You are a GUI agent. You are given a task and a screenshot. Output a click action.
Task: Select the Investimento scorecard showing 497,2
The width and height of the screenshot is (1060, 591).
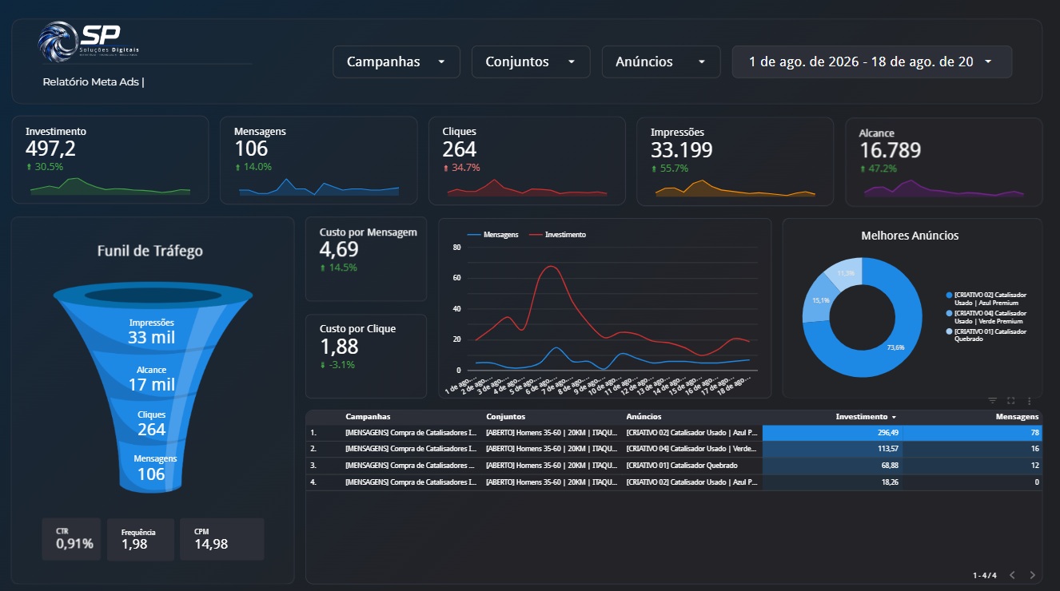pos(110,160)
